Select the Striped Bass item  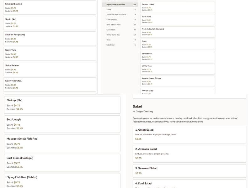tap(177, 56)
